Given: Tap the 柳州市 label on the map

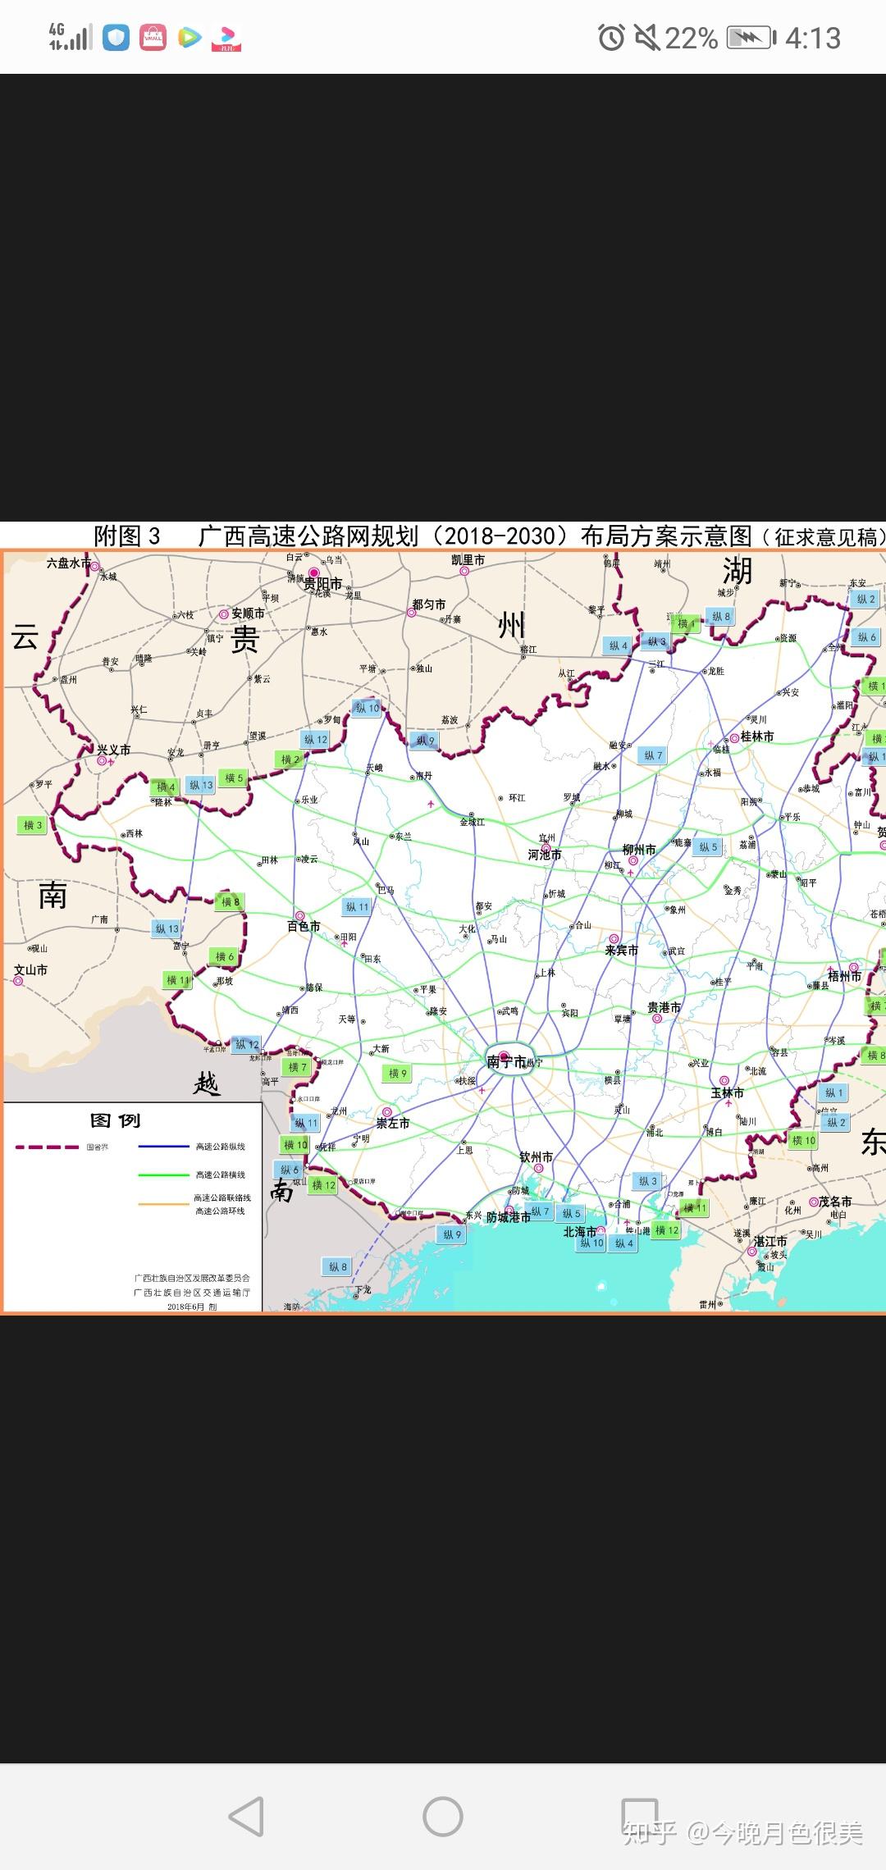Looking at the screenshot, I should (639, 850).
